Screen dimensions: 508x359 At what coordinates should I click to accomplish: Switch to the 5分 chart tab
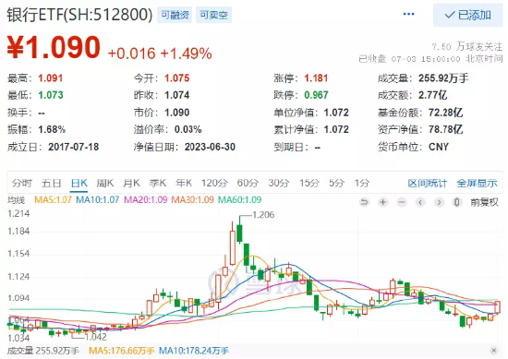(x=336, y=184)
